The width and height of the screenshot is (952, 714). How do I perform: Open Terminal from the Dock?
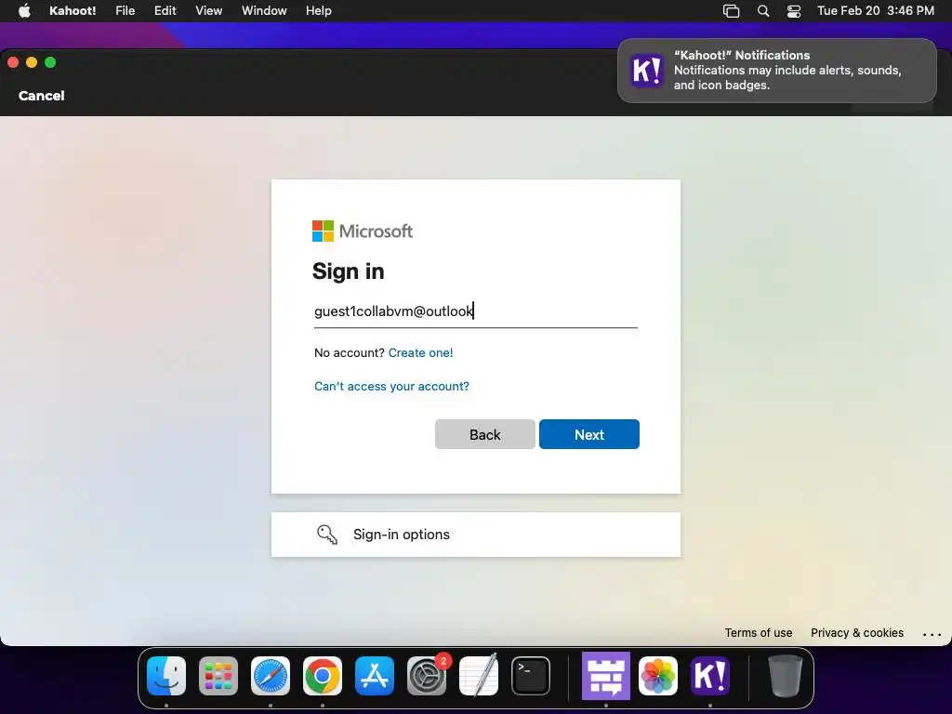pos(531,676)
